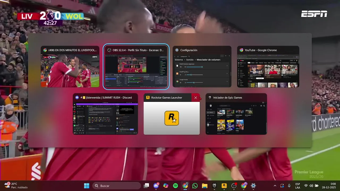Click the battery status tray icon

[316, 186]
